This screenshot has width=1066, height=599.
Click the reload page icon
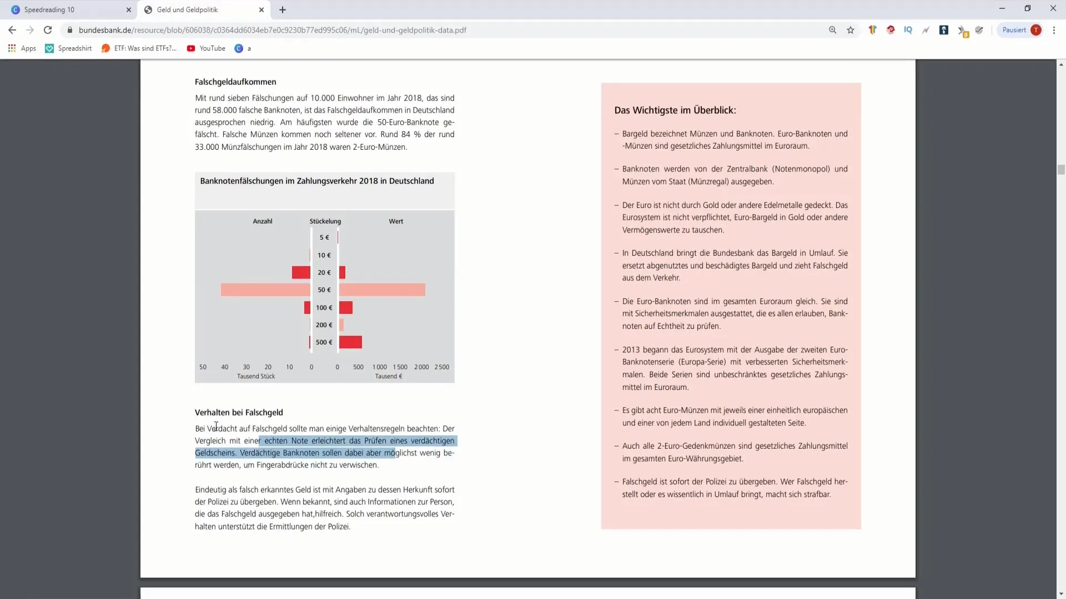[x=47, y=30]
